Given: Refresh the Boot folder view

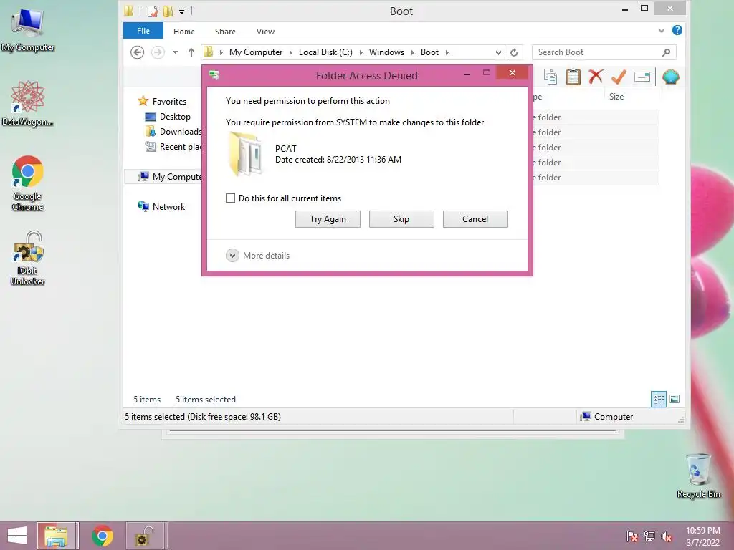Looking at the screenshot, I should [514, 52].
